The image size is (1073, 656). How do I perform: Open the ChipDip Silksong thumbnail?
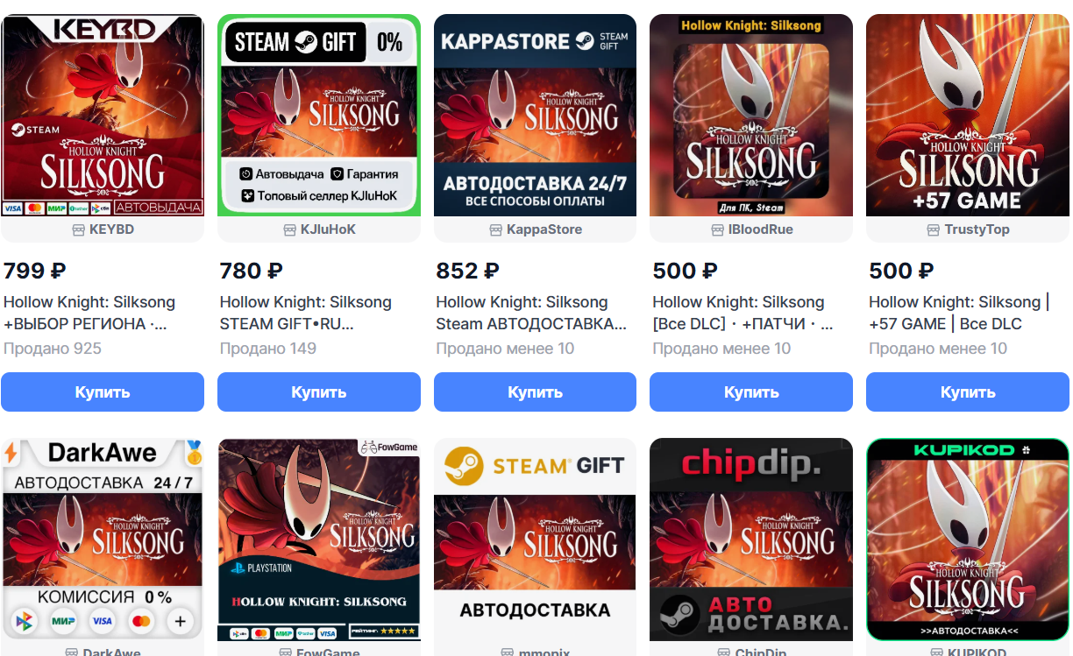pos(751,540)
